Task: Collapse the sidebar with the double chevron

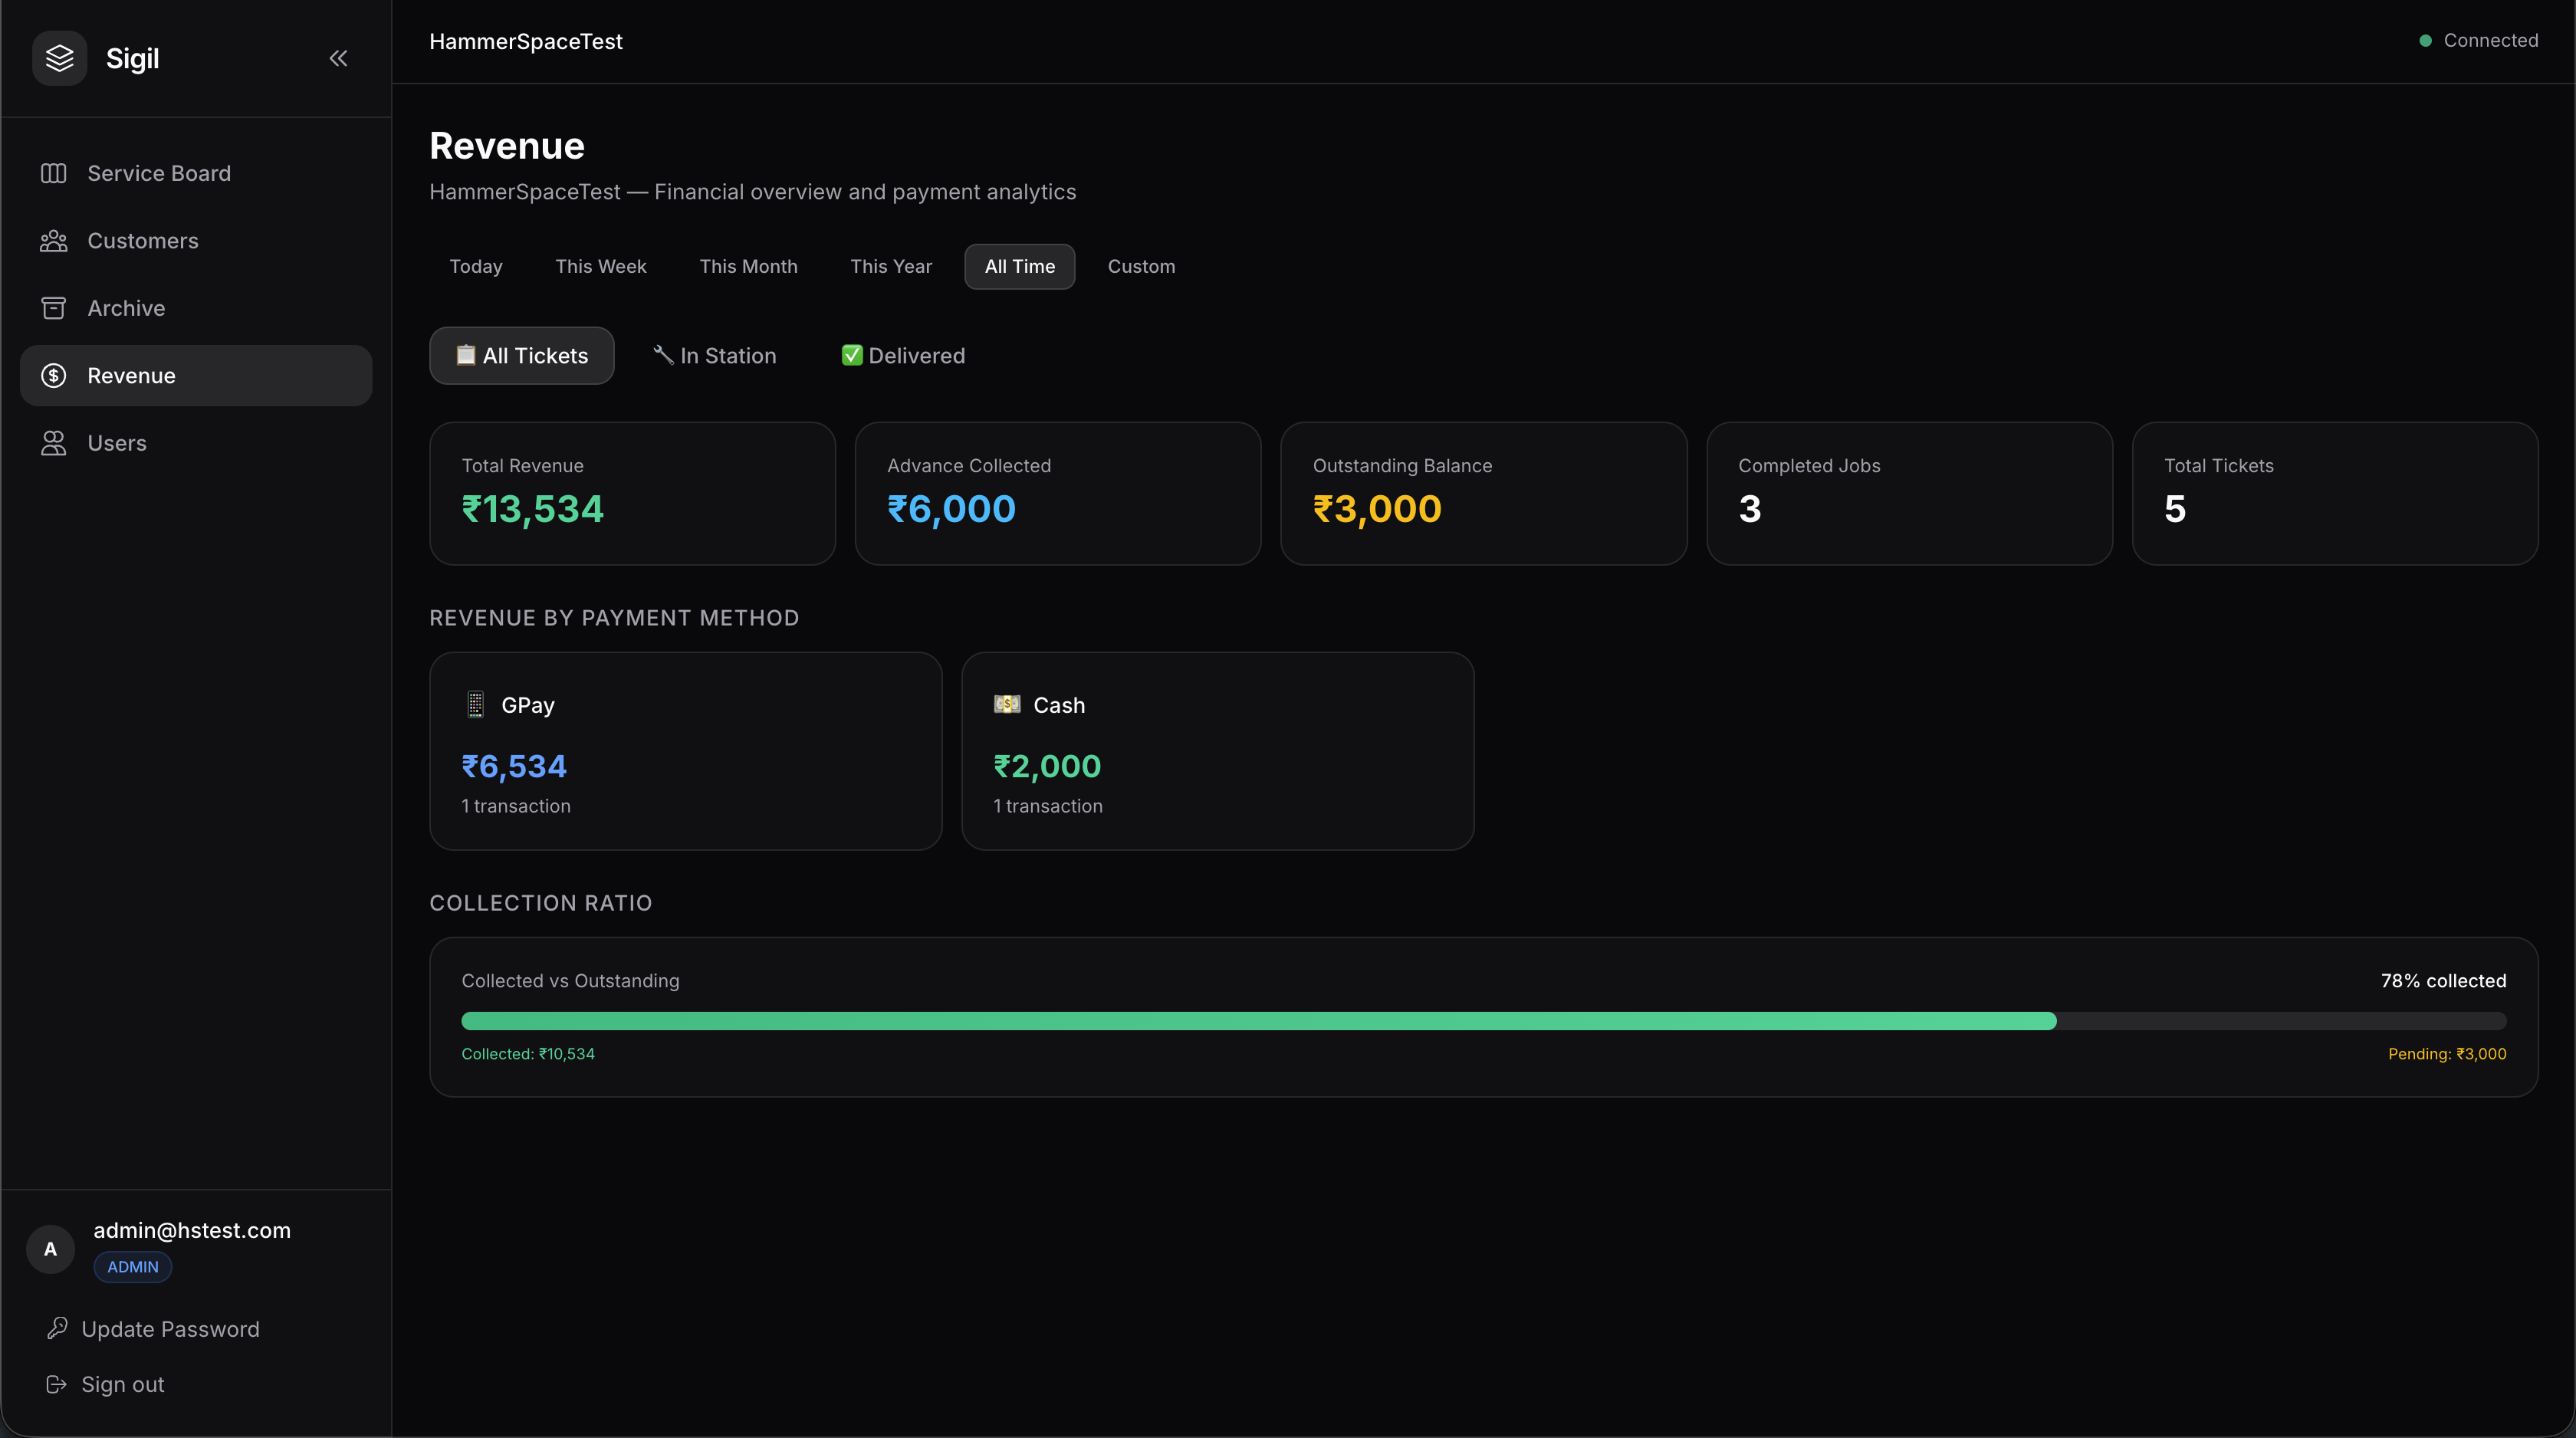Action: tap(338, 58)
